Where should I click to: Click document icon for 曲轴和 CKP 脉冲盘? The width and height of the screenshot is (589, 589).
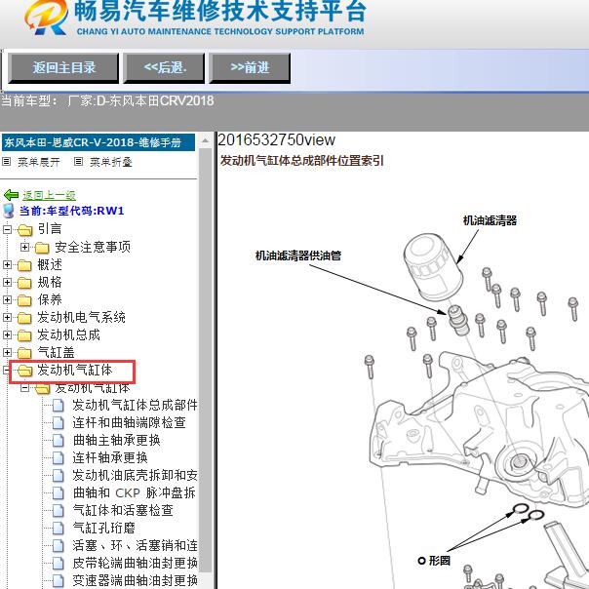(x=59, y=492)
